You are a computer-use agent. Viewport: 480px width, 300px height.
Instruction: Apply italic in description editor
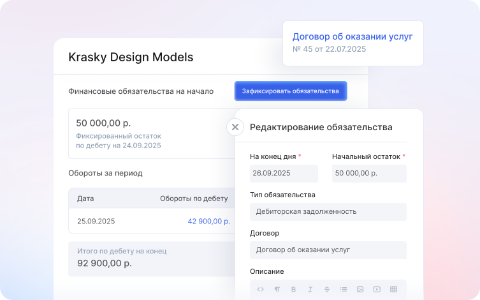click(310, 289)
